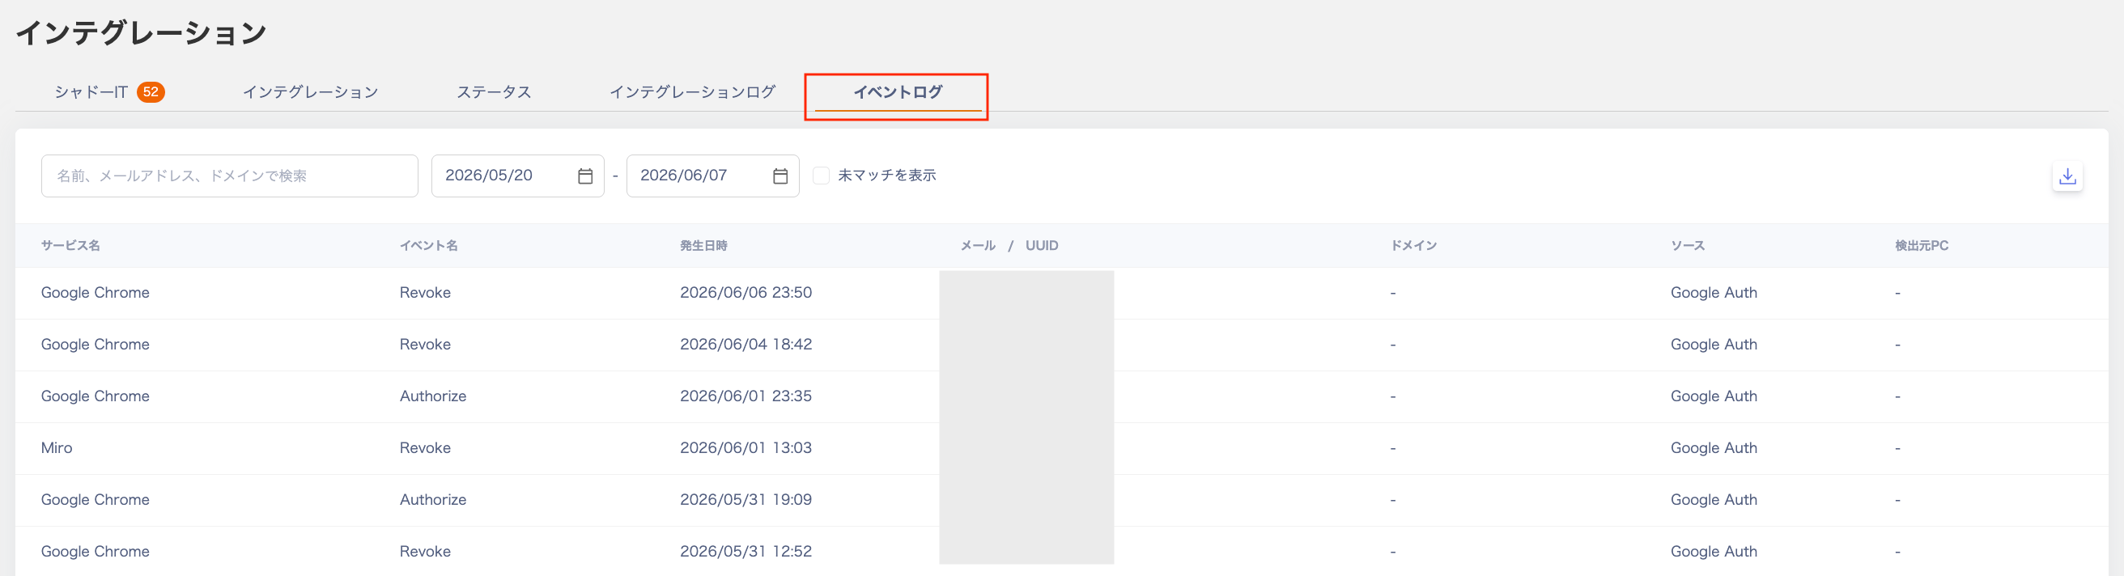Click the サービス名 column header
This screenshot has width=2124, height=576.
pos(70,246)
